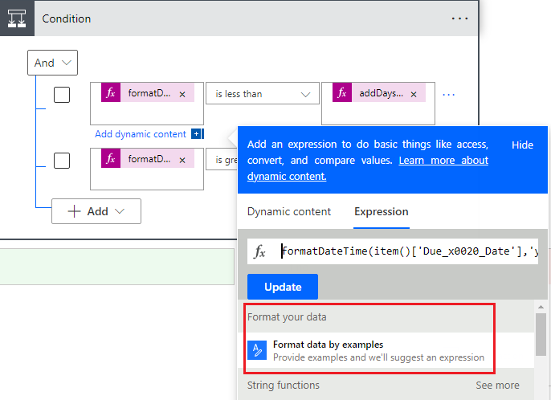Click the Condition action icon
This screenshot has height=400, width=551.
(17, 18)
